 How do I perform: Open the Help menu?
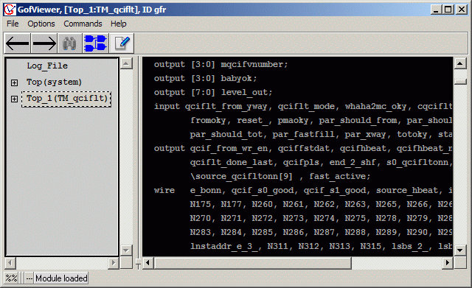(118, 24)
